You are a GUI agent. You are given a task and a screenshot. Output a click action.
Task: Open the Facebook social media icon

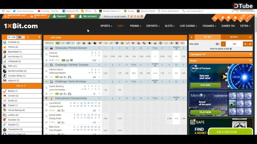(x=128, y=16)
